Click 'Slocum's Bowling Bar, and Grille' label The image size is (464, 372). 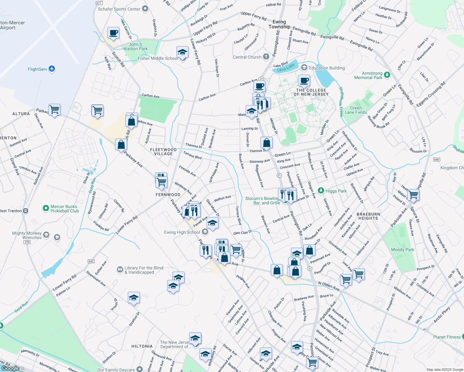tap(263, 201)
